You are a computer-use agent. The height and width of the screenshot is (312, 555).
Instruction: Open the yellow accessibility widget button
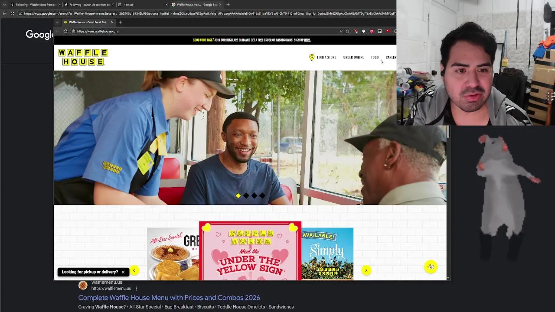point(431,267)
